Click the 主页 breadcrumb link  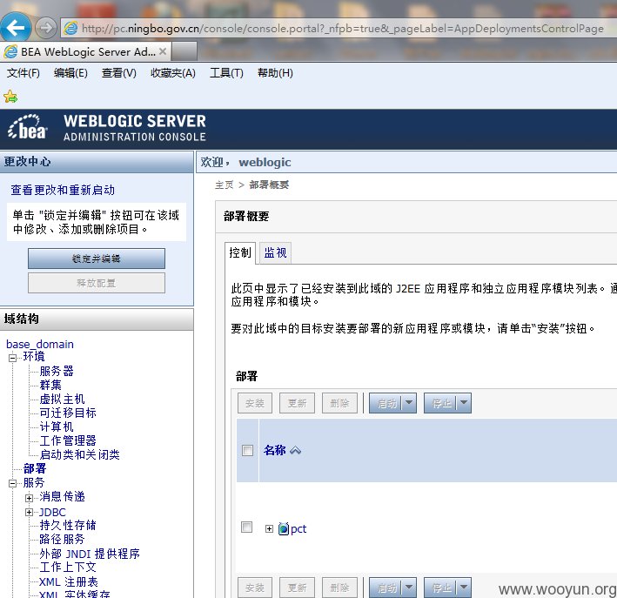225,185
